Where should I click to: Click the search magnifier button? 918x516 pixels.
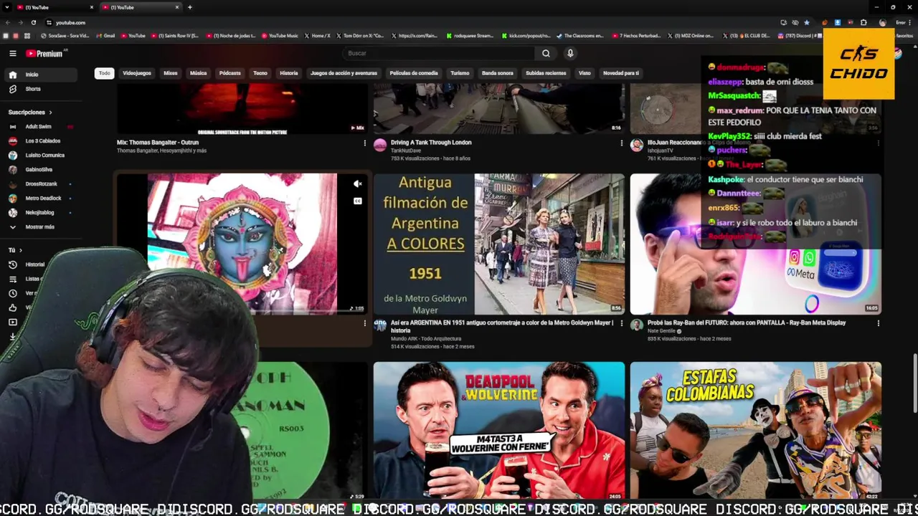coord(546,53)
